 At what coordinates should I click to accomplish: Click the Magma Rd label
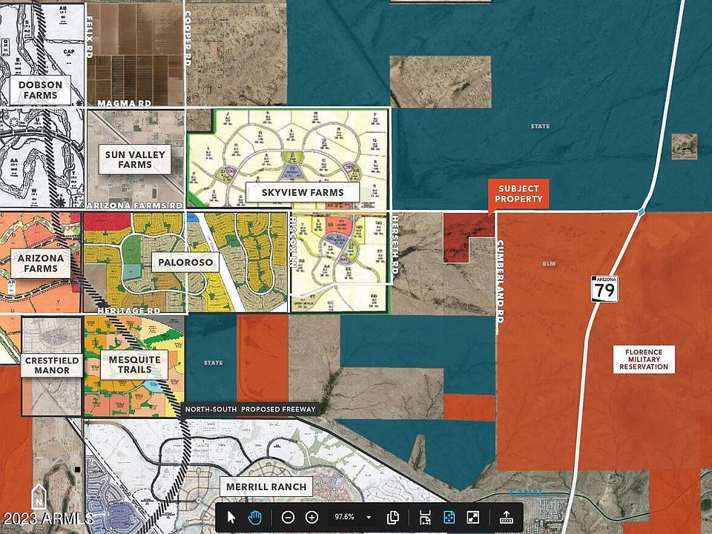[124, 103]
